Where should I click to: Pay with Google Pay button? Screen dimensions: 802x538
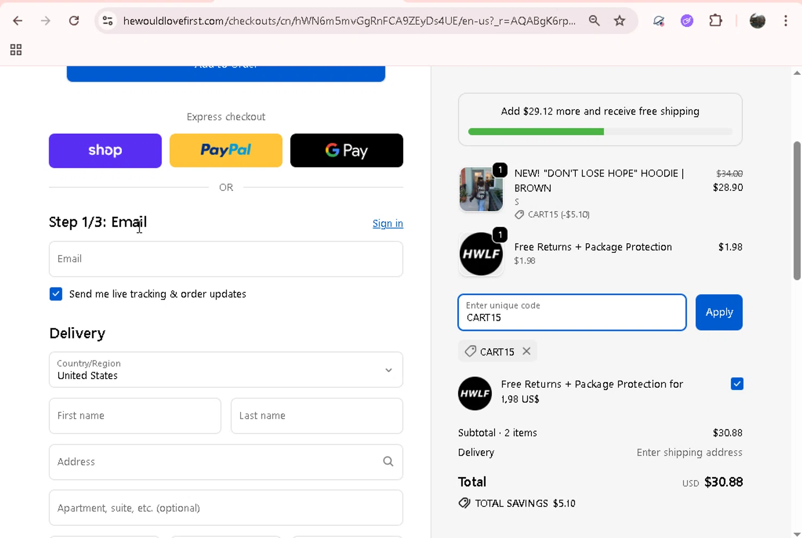tap(346, 150)
